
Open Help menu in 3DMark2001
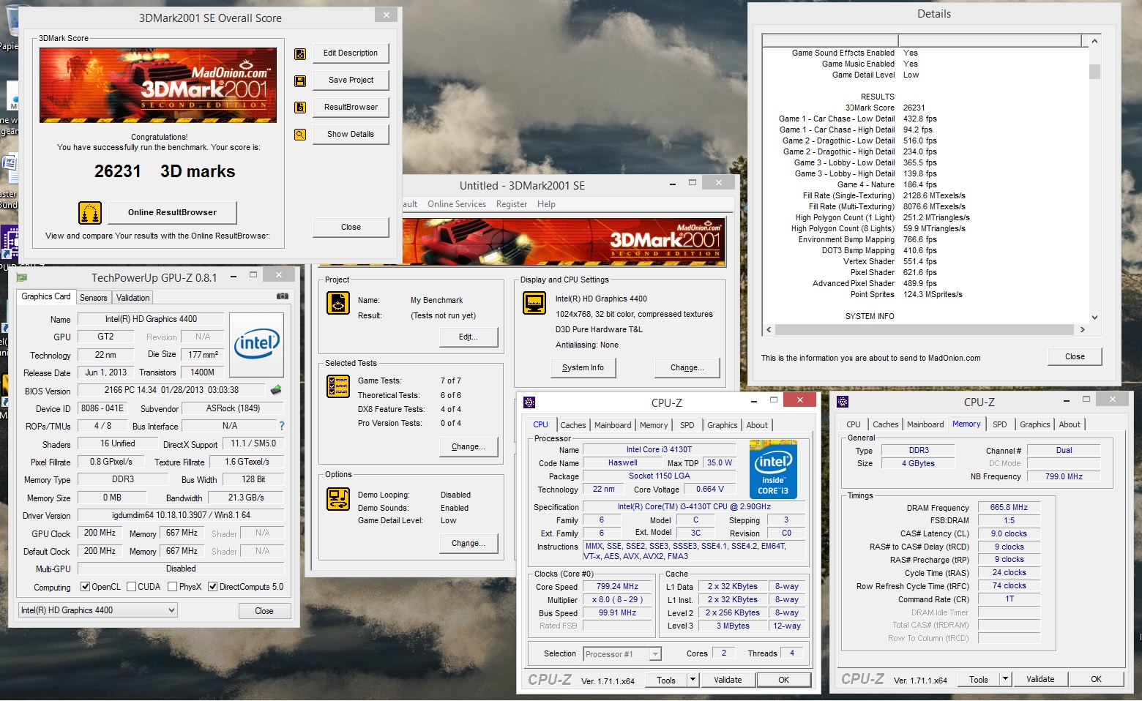coord(546,204)
